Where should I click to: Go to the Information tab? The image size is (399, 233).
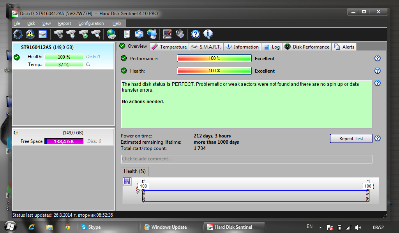click(242, 47)
